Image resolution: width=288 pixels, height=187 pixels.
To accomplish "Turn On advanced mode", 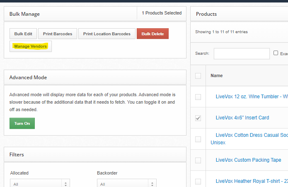I will (22, 123).
